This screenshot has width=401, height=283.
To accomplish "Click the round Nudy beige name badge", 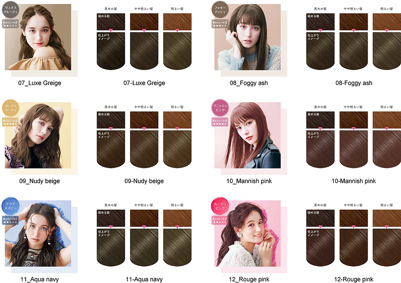I will pos(10,107).
